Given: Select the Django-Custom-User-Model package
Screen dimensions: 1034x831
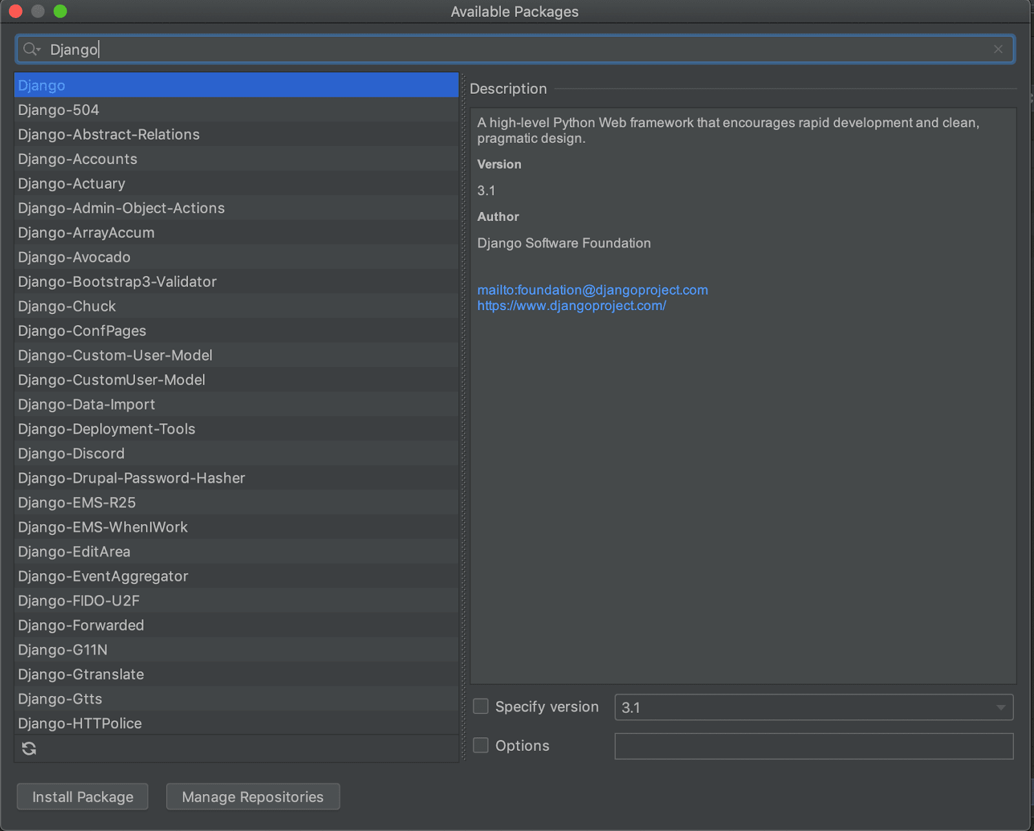Looking at the screenshot, I should (237, 355).
